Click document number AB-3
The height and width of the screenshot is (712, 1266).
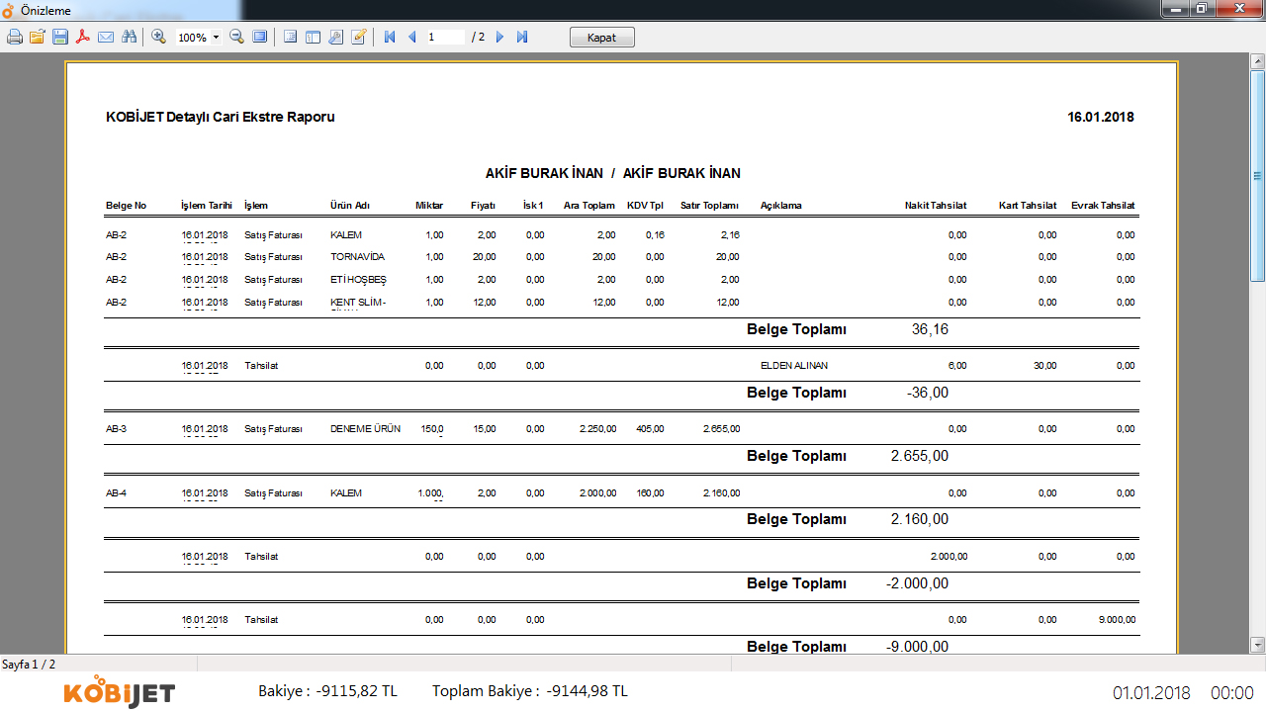click(x=116, y=429)
